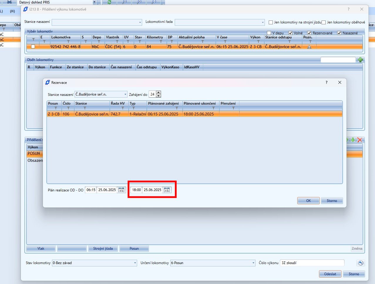Image resolution: width=375 pixels, height=284 pixels.
Task: Open the Určení lokomotivy dropdown
Action: tap(253, 263)
